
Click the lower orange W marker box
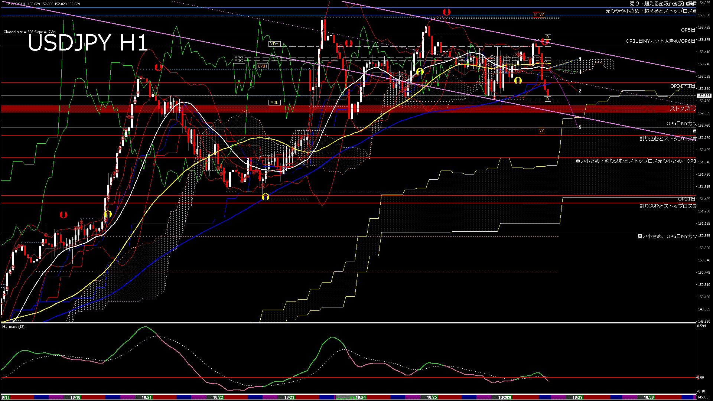coord(542,130)
